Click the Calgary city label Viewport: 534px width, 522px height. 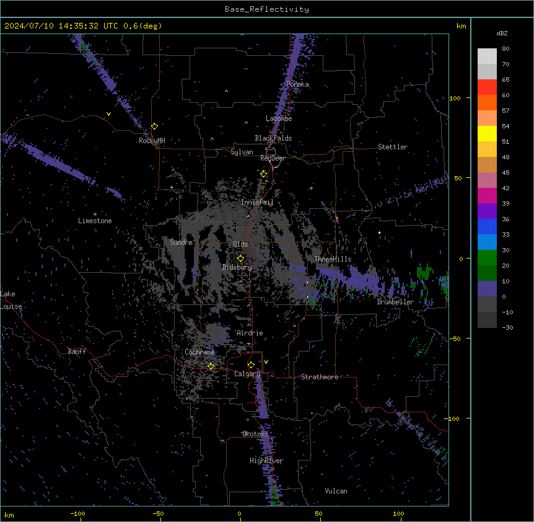click(x=247, y=374)
